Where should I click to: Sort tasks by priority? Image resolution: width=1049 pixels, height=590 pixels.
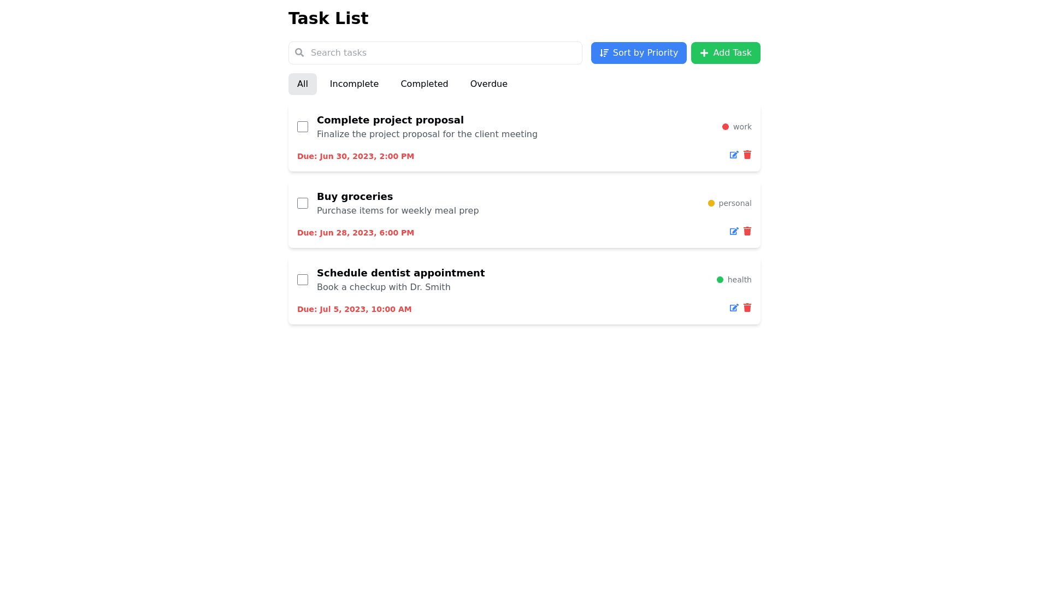pos(638,53)
